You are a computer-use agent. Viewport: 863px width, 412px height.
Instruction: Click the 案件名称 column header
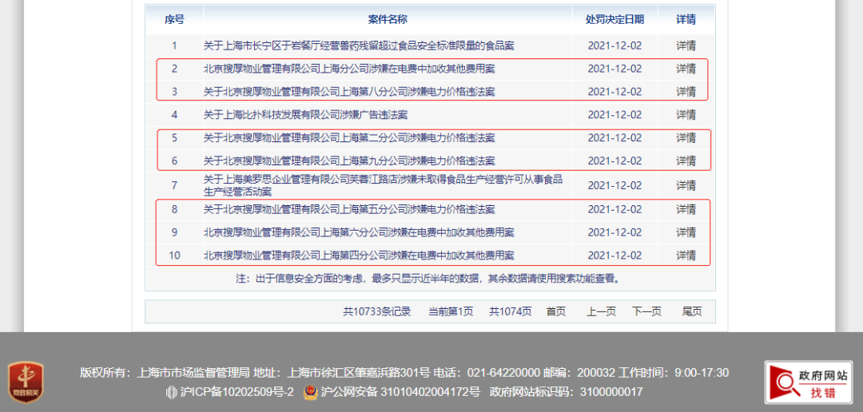pyautogui.click(x=388, y=20)
